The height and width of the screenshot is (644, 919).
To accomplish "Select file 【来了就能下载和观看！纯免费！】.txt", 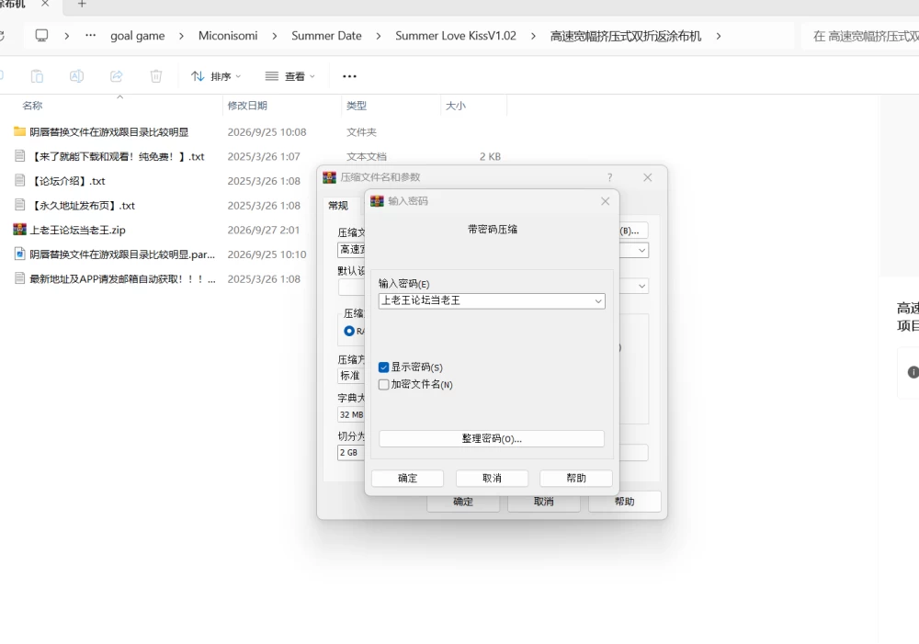I will pyautogui.click(x=118, y=156).
